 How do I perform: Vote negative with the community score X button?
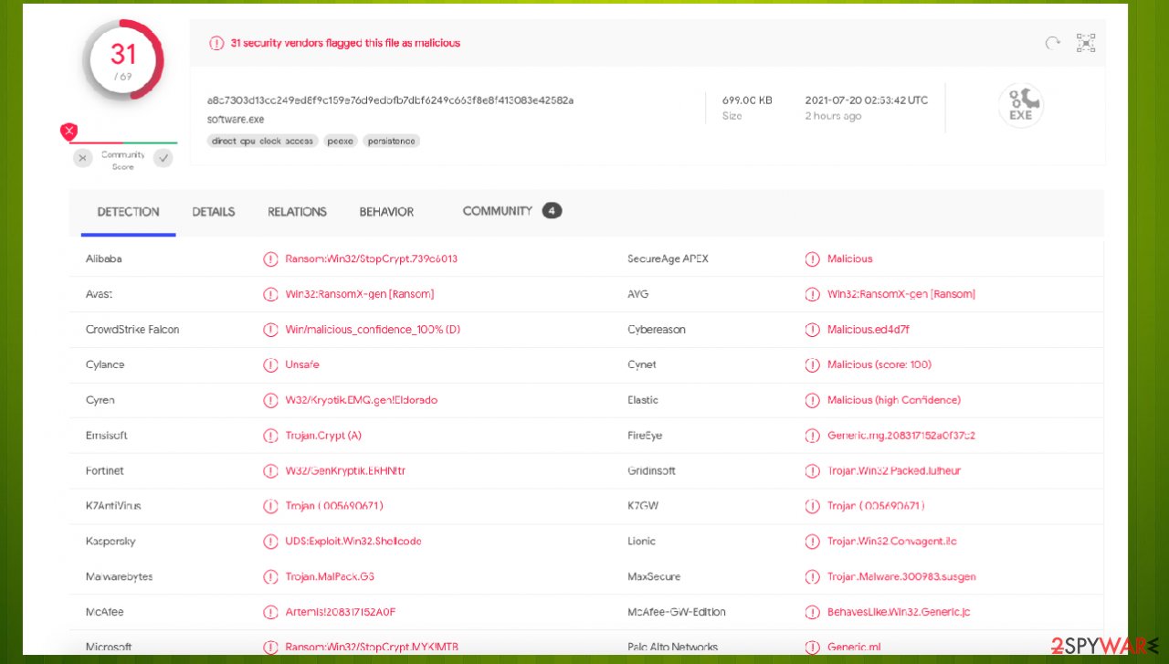click(x=83, y=158)
